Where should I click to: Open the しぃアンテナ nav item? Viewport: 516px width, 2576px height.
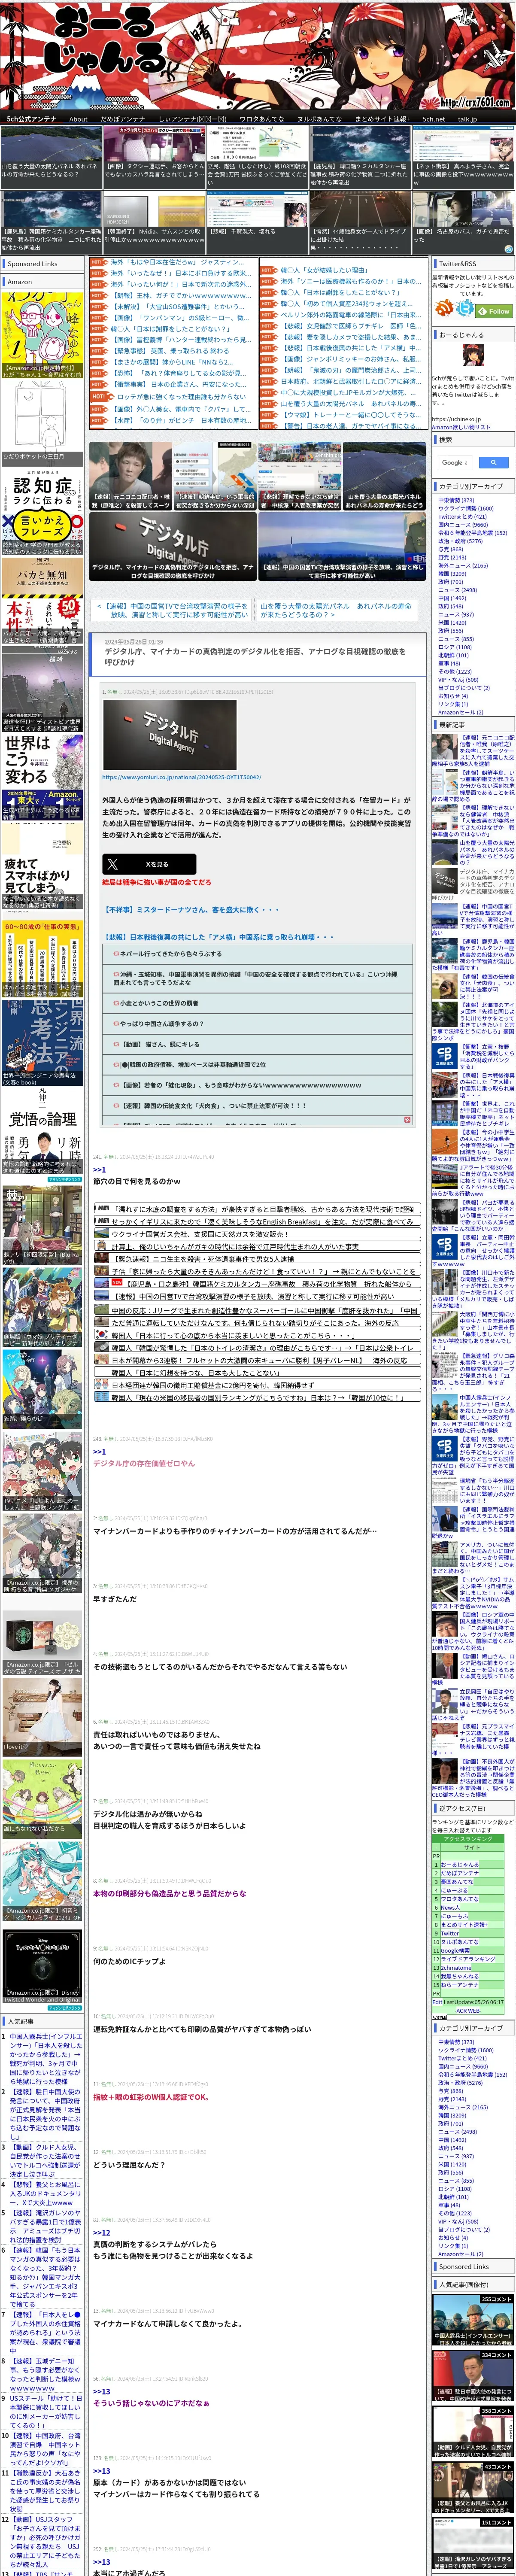191,119
